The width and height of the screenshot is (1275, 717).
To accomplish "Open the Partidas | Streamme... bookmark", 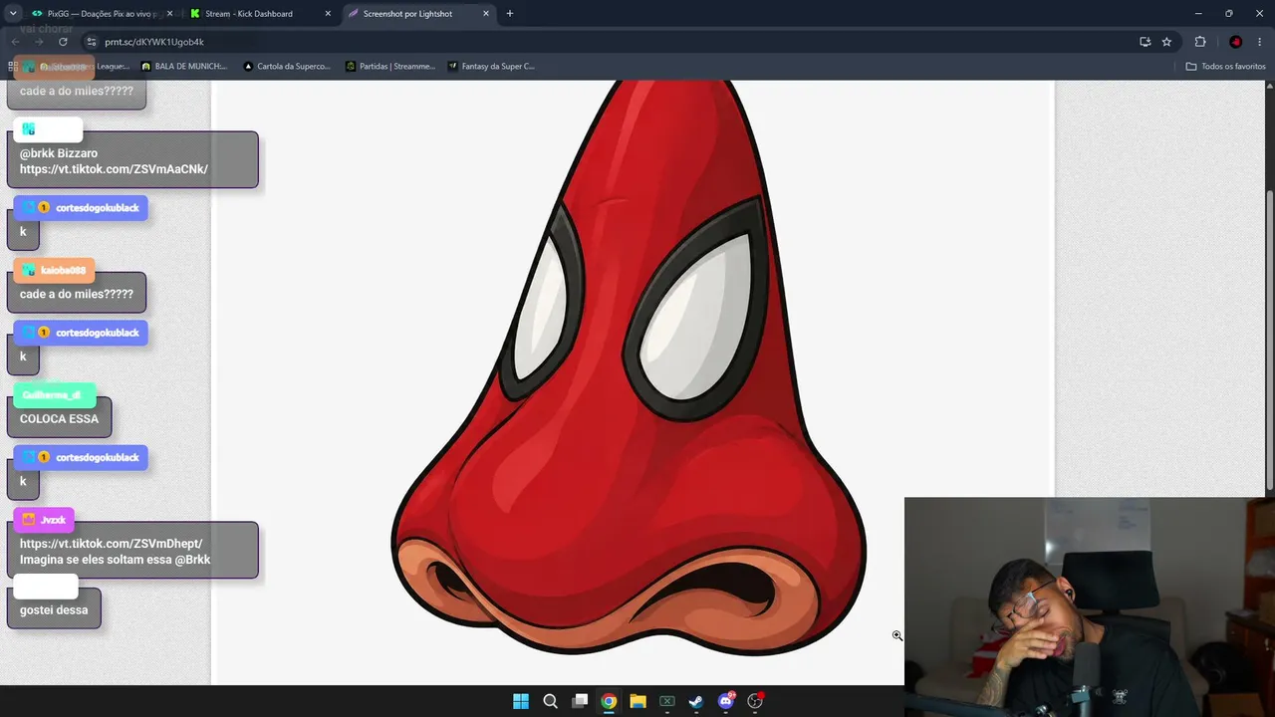I will pyautogui.click(x=390, y=67).
